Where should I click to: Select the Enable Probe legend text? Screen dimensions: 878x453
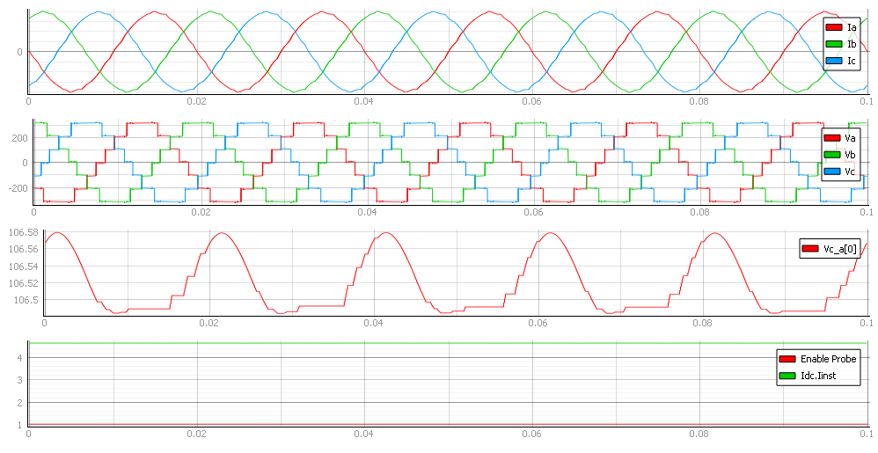click(x=828, y=359)
